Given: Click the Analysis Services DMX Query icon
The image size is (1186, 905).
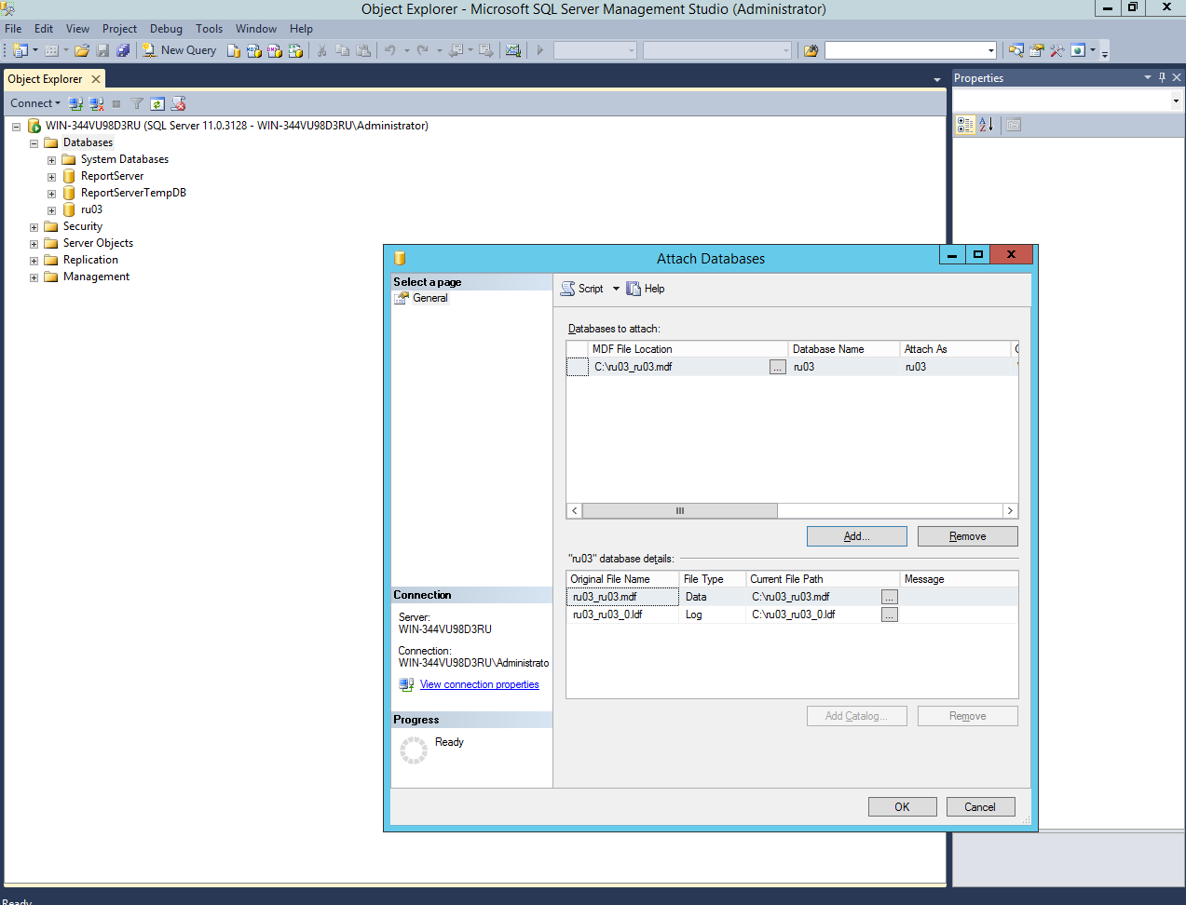Looking at the screenshot, I should click(275, 50).
